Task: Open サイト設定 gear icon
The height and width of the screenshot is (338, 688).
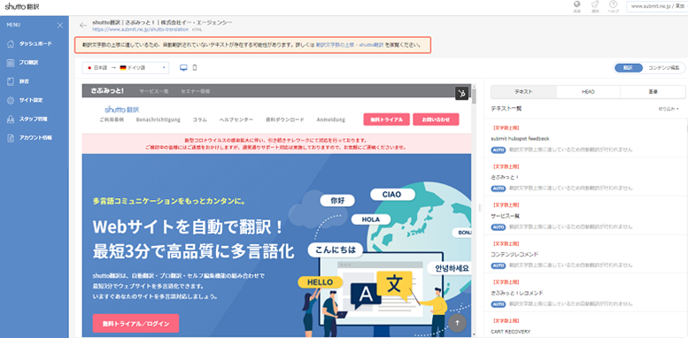Action: tap(11, 100)
